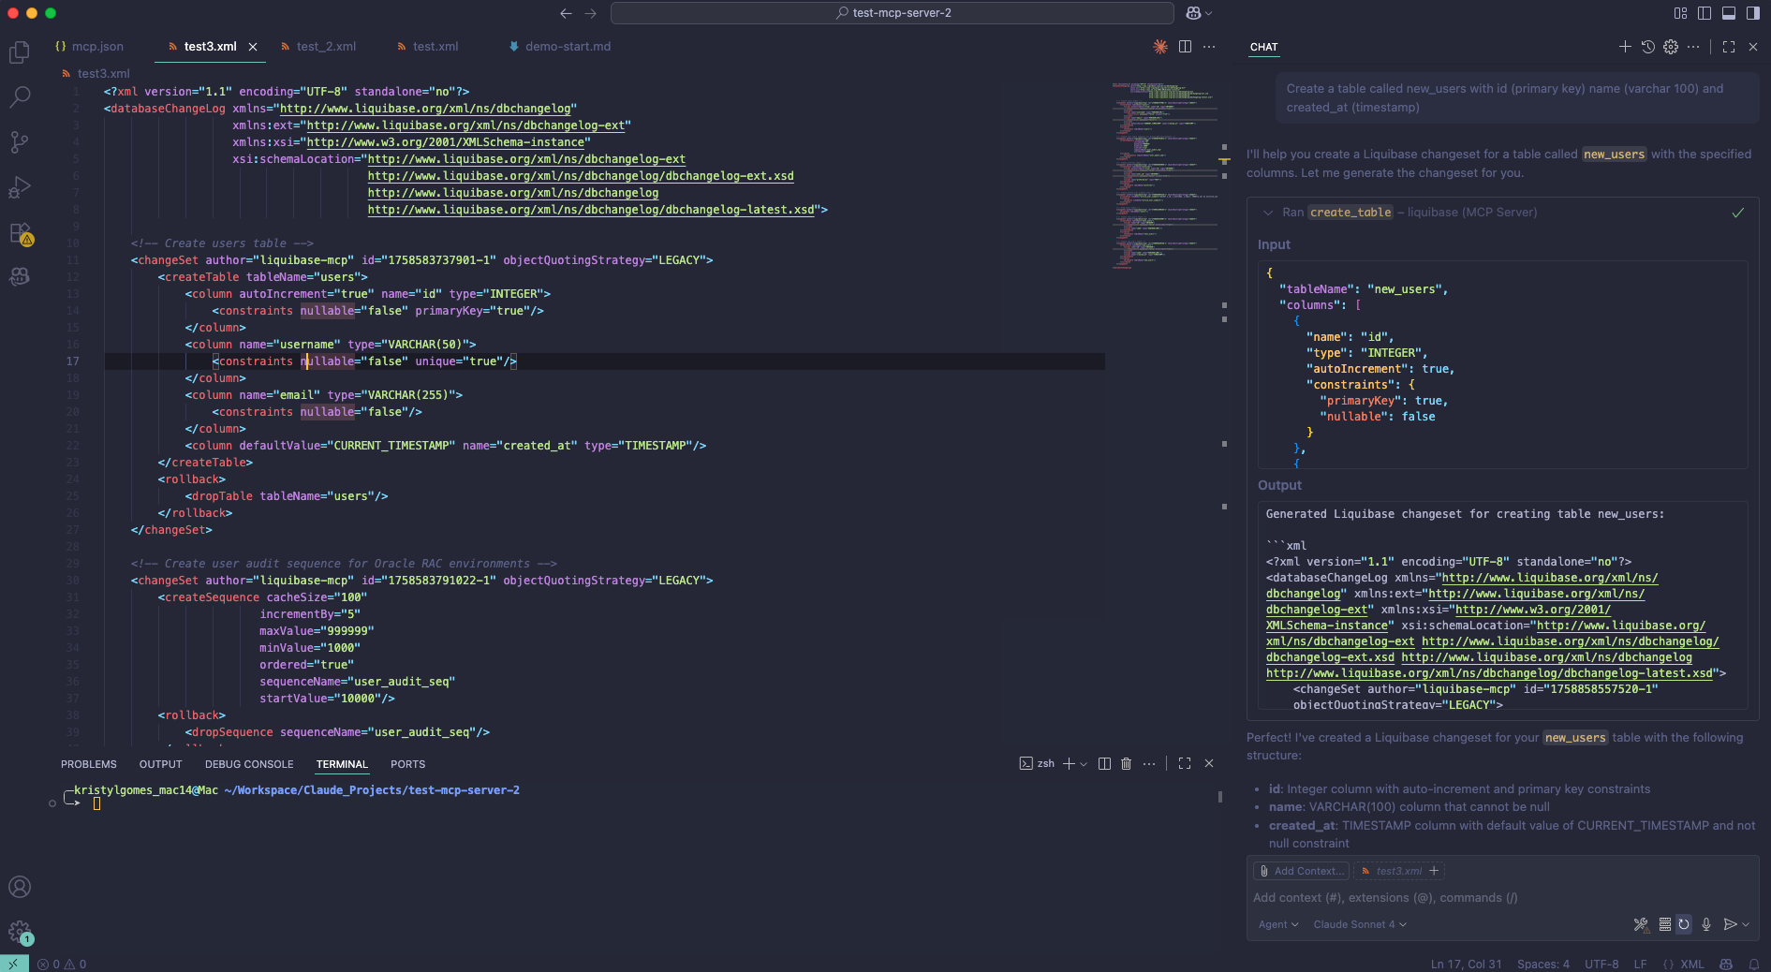Collapse the Ran create_table tool section
1771x972 pixels.
[1268, 213]
